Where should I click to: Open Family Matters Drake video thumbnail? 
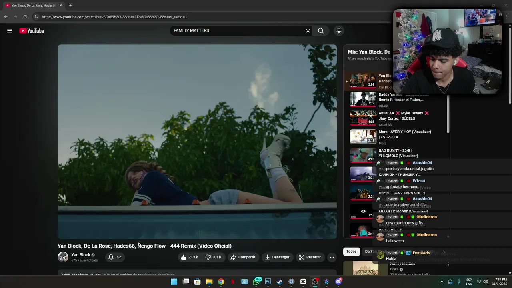(x=366, y=268)
